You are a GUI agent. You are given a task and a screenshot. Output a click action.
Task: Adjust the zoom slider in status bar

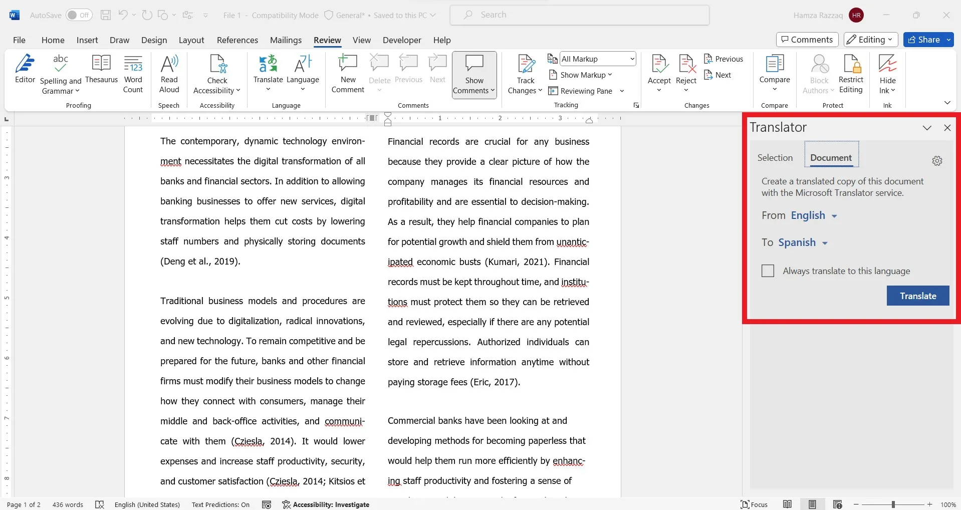893,504
